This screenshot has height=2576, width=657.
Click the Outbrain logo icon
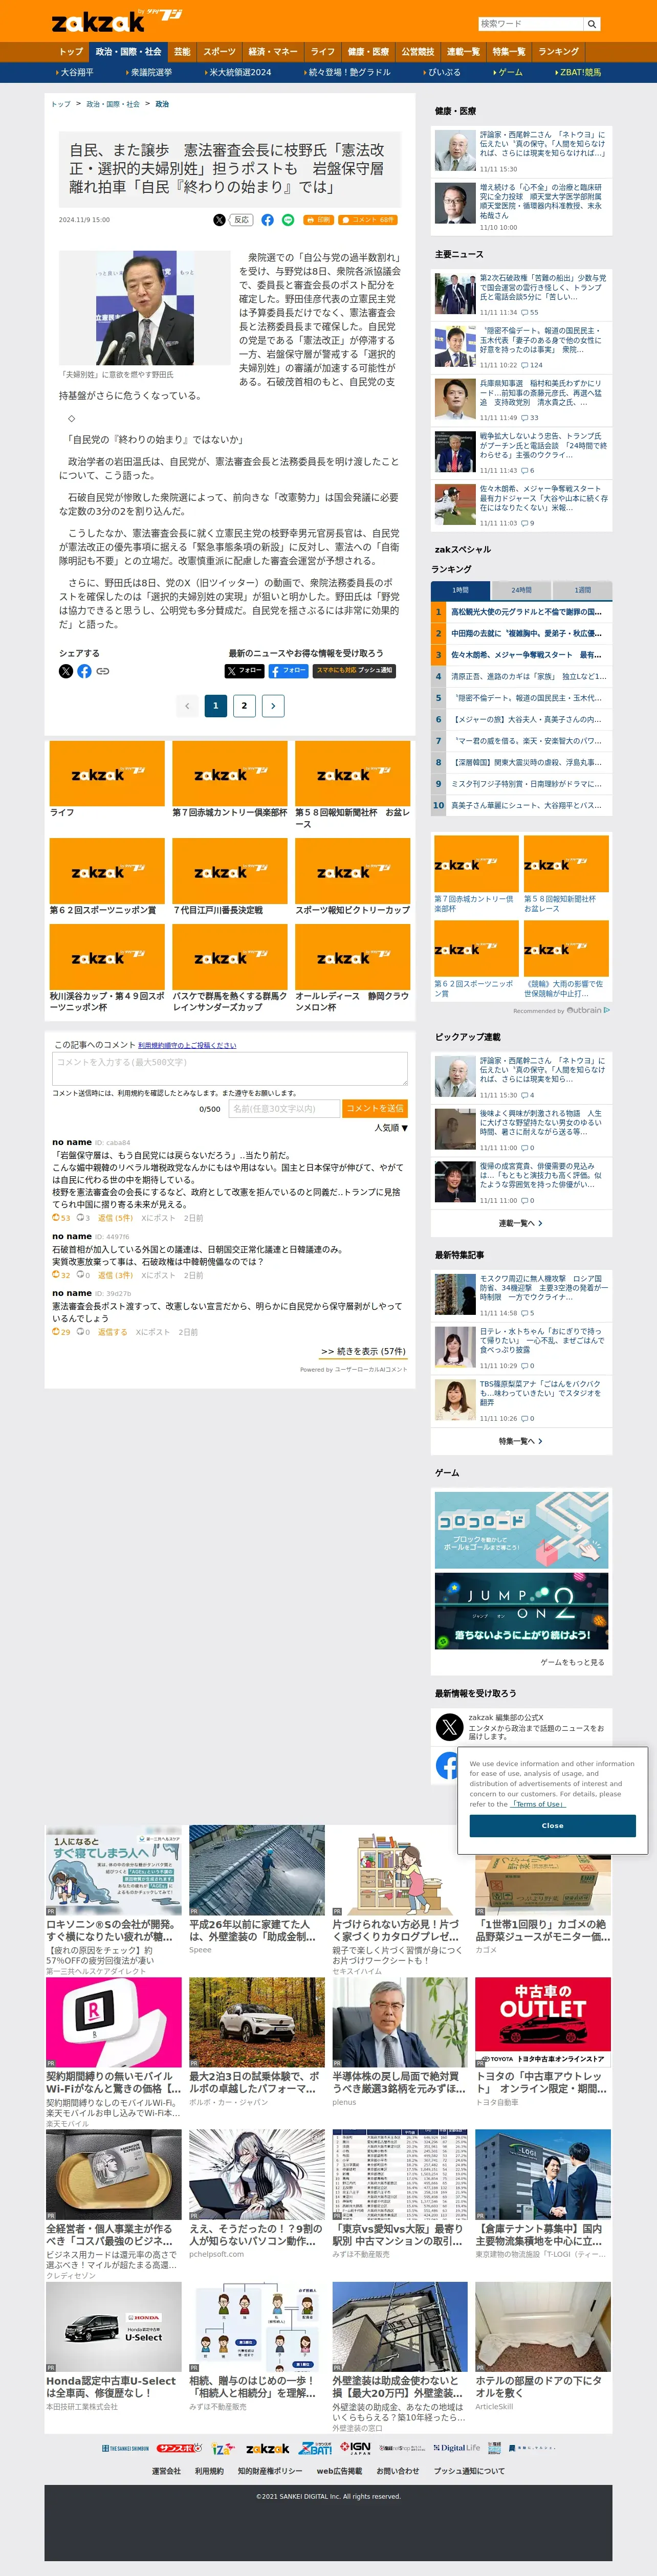(587, 1010)
